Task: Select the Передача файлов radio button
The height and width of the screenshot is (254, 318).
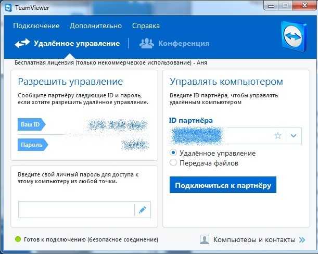Action: (173, 162)
